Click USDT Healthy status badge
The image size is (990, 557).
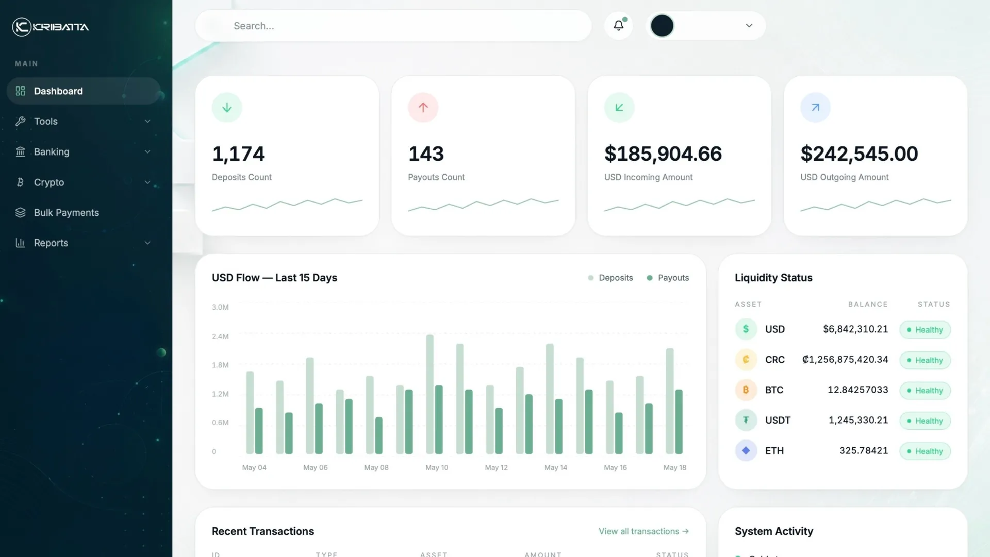tap(925, 421)
